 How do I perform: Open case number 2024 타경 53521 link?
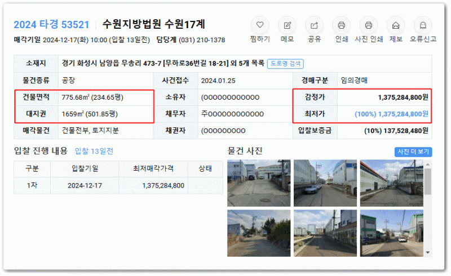(51, 24)
